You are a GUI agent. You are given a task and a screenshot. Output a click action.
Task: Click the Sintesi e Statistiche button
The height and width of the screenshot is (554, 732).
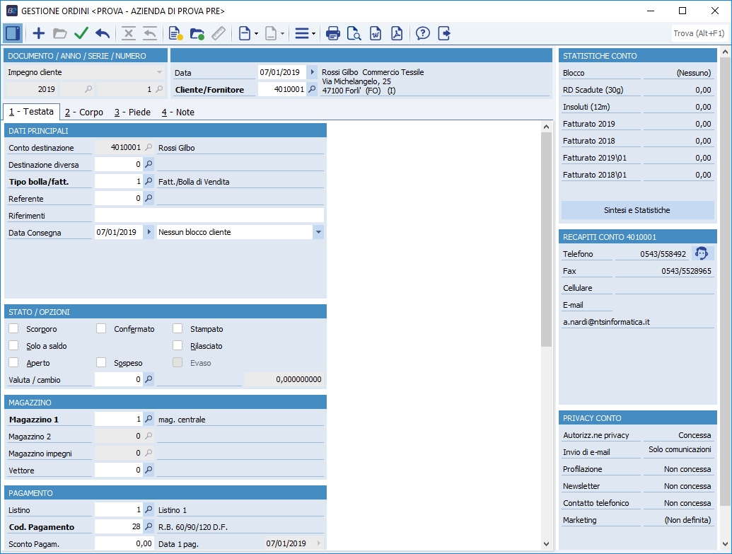[637, 210]
